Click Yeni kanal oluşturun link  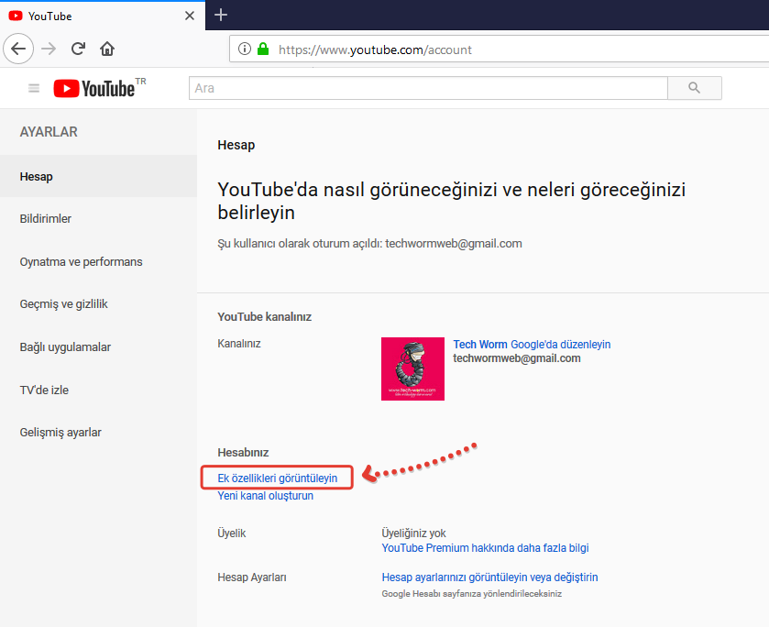[265, 496]
